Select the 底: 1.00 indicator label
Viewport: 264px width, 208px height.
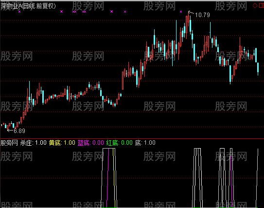coord(145,143)
